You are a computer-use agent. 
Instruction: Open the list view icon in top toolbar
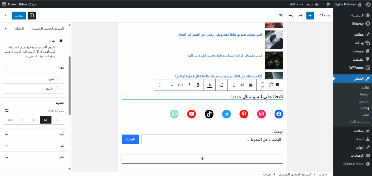(x=281, y=16)
